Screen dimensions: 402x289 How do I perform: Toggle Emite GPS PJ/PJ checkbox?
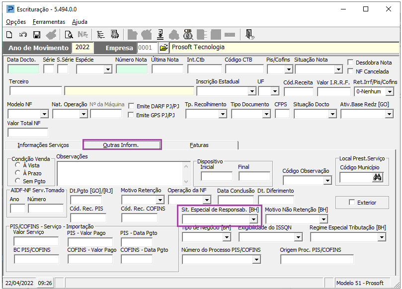131,115
